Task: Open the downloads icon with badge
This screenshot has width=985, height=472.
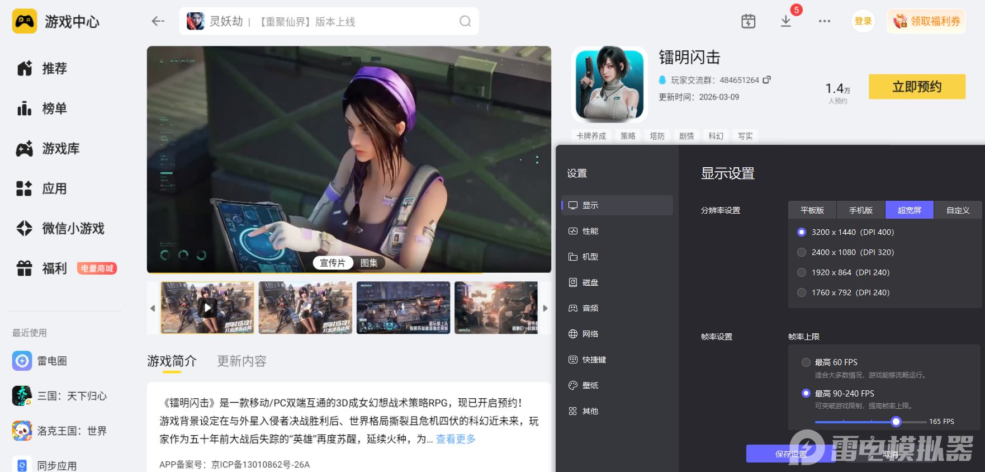Action: (786, 21)
